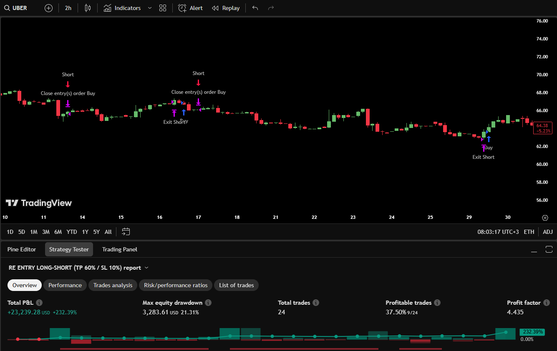Expand the Indicators favorites dropdown arrow

click(150, 8)
